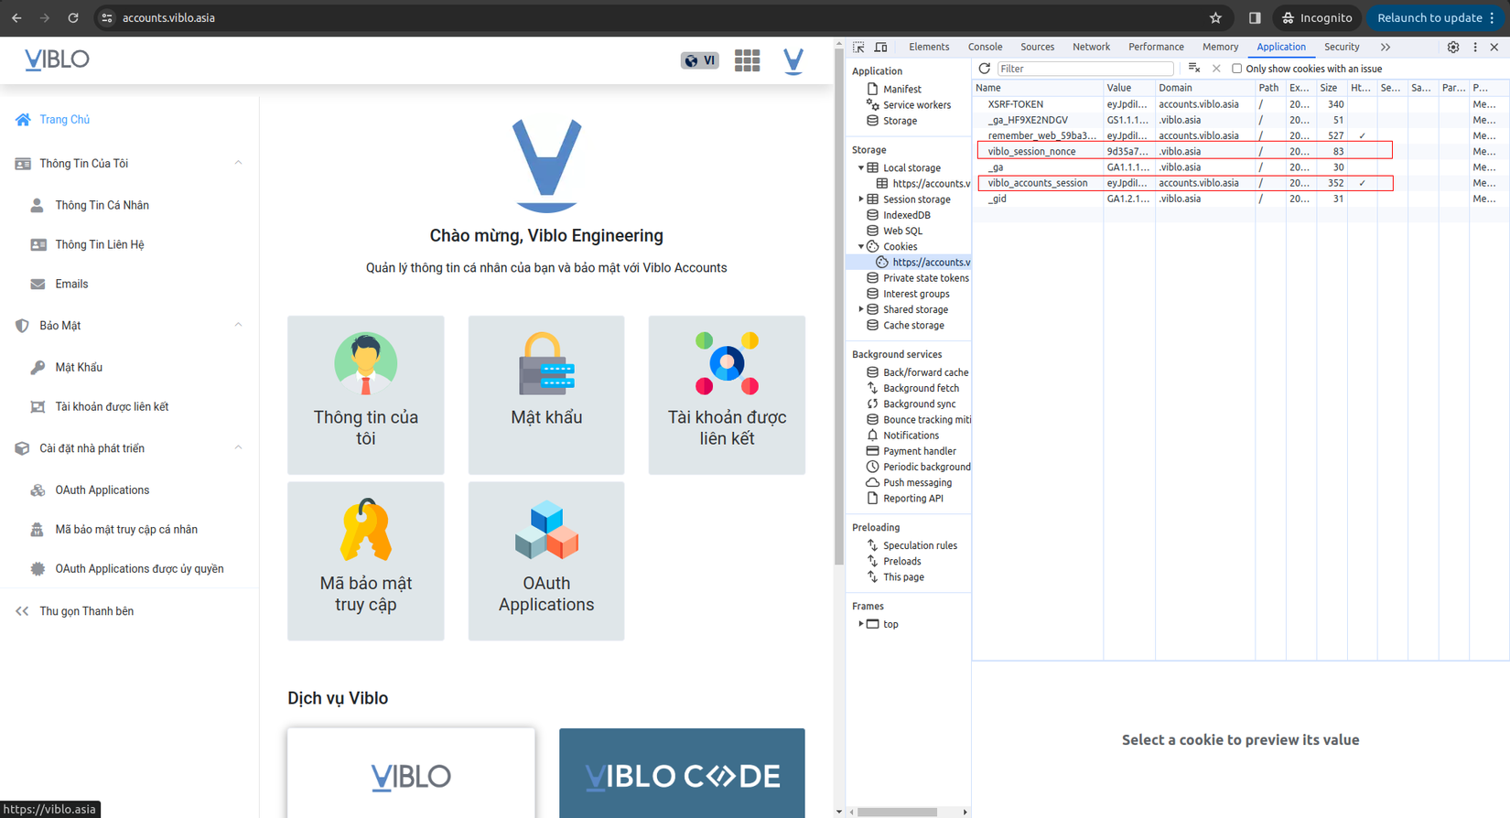This screenshot has height=818, width=1510.
Task: Reload the page with browser refresh icon
Action: (x=73, y=17)
